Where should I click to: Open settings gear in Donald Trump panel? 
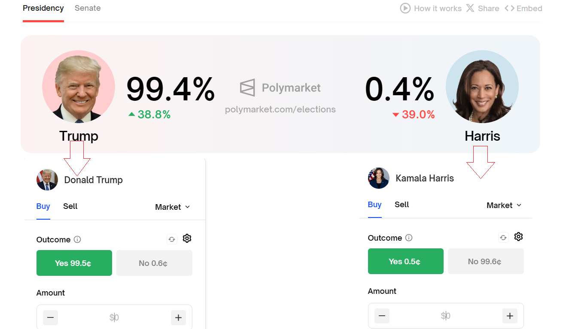pyautogui.click(x=187, y=238)
